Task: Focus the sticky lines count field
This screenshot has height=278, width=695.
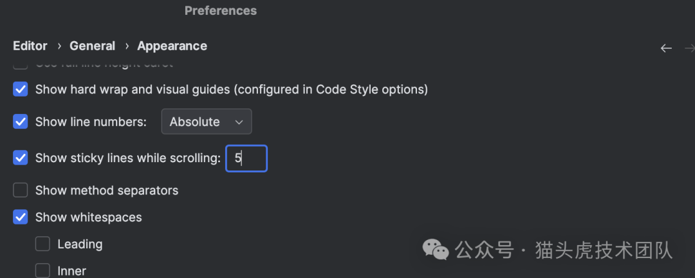Action: [246, 158]
